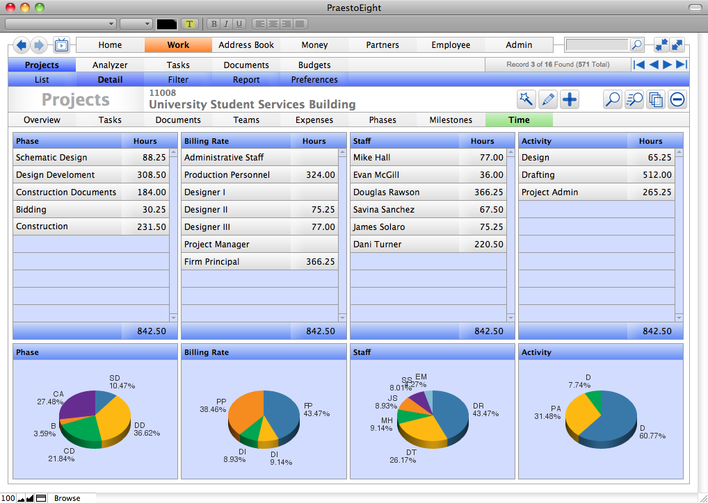This screenshot has height=503, width=708.
Task: Omit record with the minus circle icon
Action: 677,99
